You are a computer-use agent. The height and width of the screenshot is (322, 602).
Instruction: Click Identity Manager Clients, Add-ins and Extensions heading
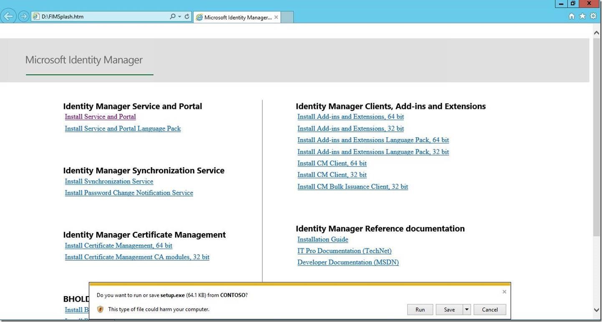391,106
